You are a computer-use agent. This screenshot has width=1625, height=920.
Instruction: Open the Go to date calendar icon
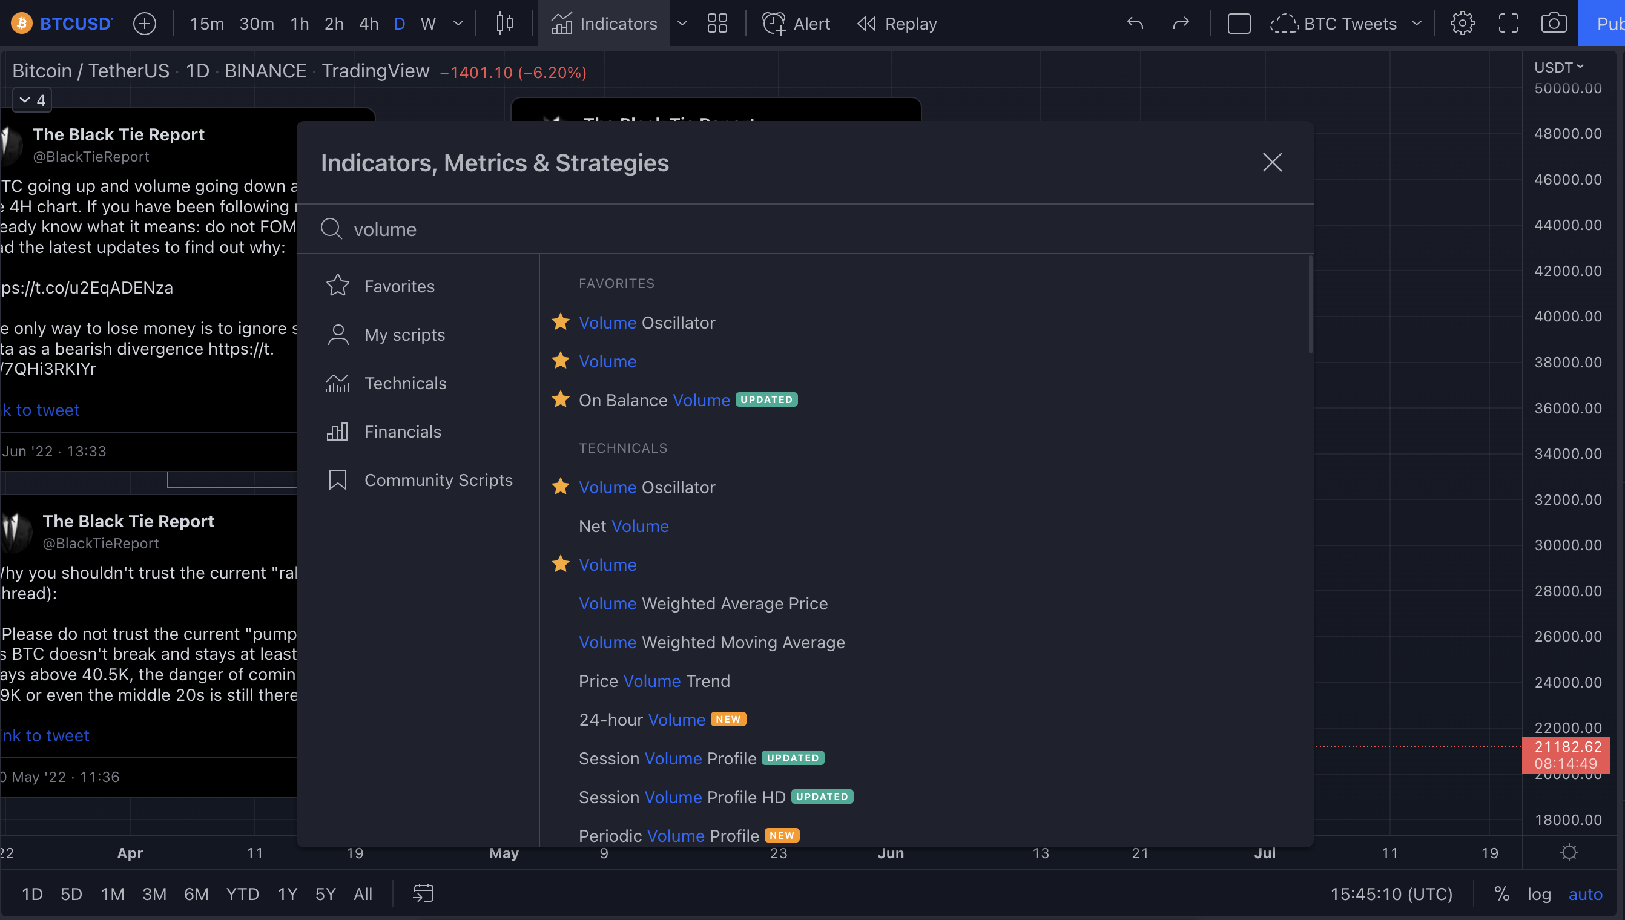[x=423, y=893]
